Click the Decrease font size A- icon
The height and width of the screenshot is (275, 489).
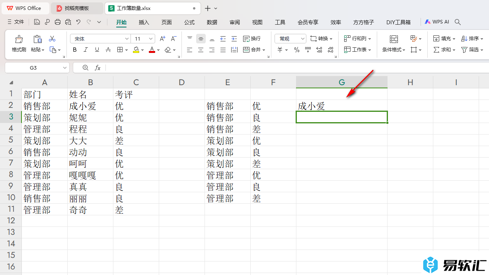click(x=173, y=39)
